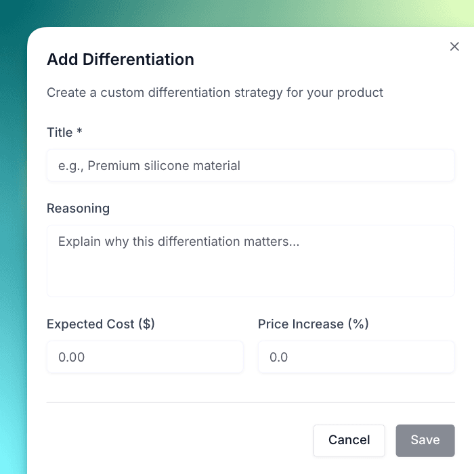Click the required asterisk beside Title
The image size is (474, 474).
(79, 132)
